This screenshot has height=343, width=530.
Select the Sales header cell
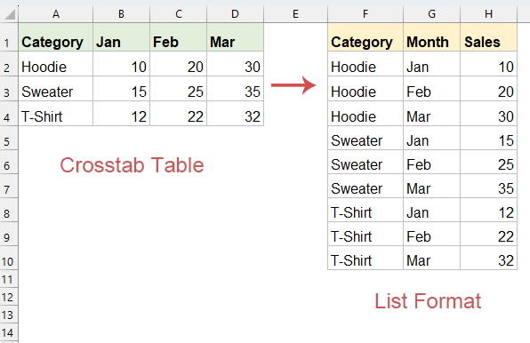coord(488,37)
